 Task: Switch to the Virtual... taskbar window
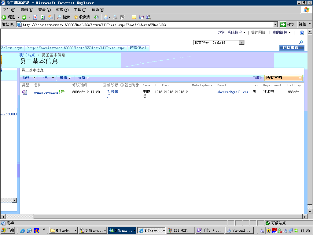[x=239, y=230]
